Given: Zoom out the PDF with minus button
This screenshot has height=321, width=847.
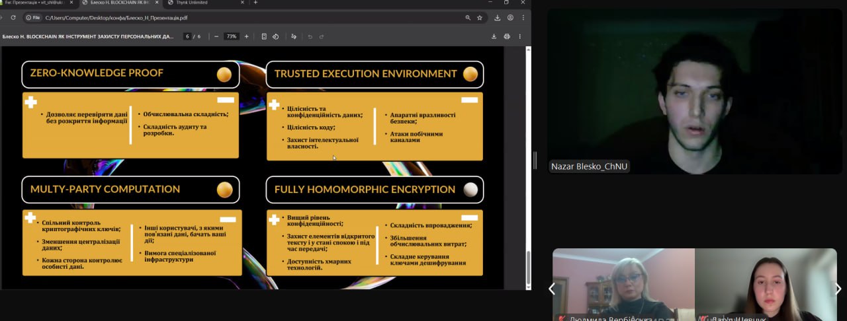Looking at the screenshot, I should (216, 36).
